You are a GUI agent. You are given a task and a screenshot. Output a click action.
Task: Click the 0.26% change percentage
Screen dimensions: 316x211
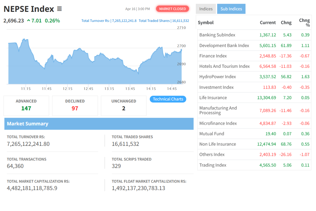[x=52, y=21]
